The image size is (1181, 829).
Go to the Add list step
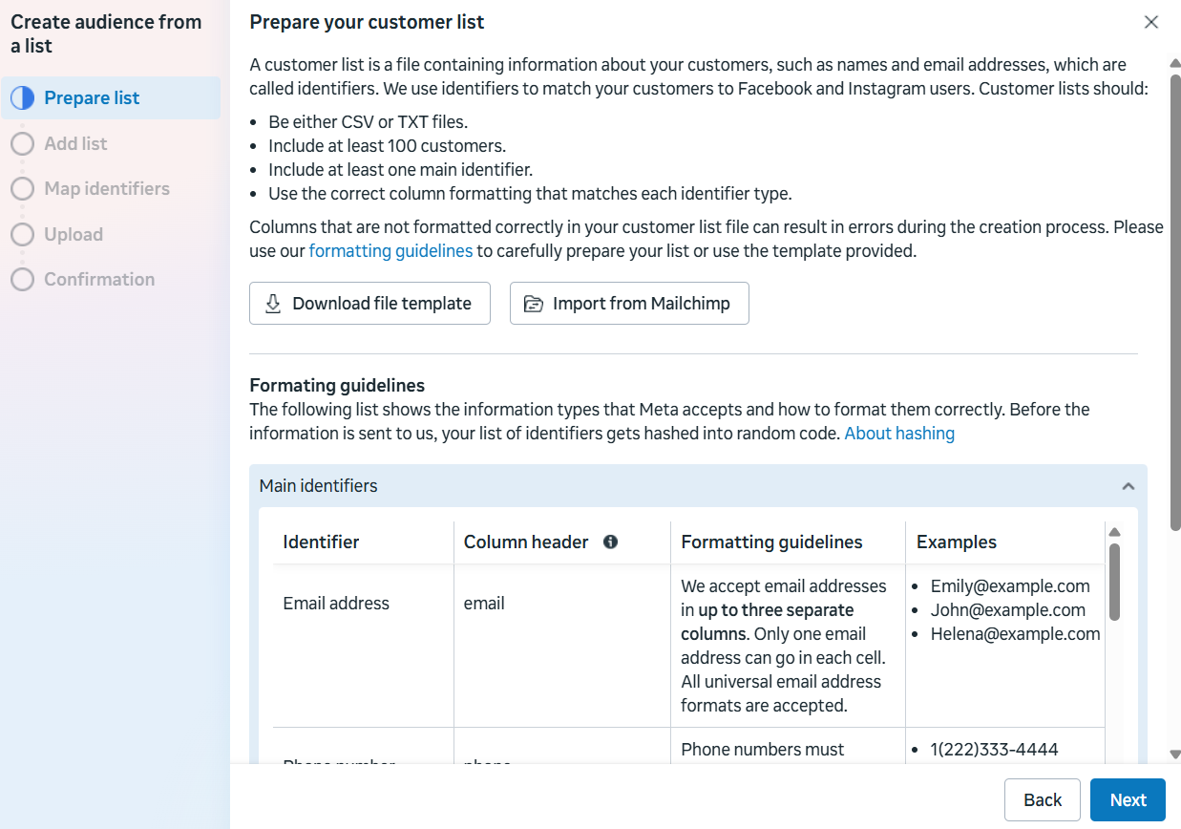(x=75, y=143)
